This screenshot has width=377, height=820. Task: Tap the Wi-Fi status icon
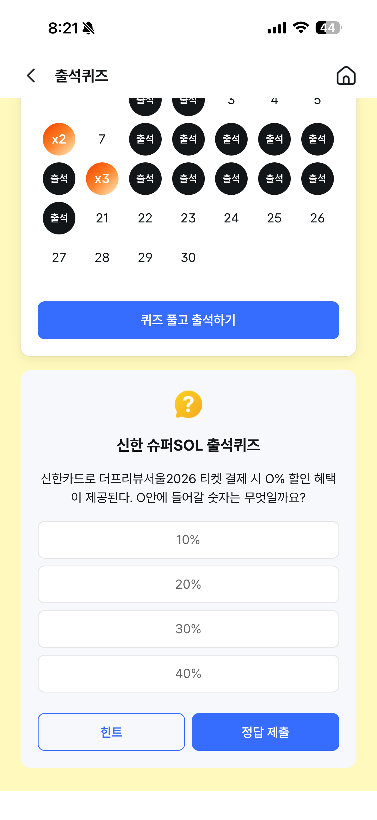[301, 28]
